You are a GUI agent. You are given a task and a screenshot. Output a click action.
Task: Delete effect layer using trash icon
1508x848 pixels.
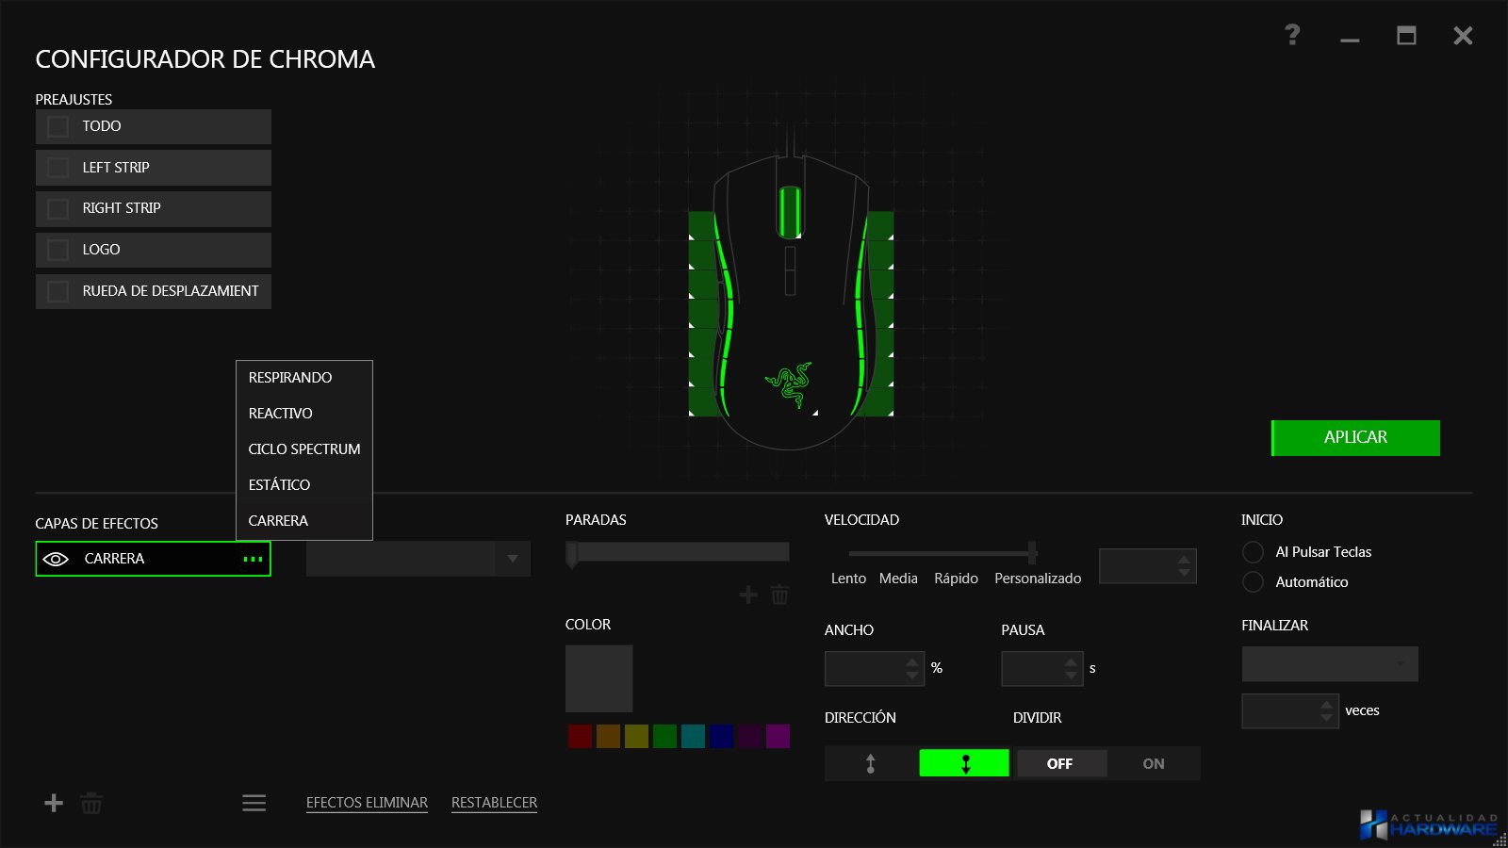tap(91, 803)
